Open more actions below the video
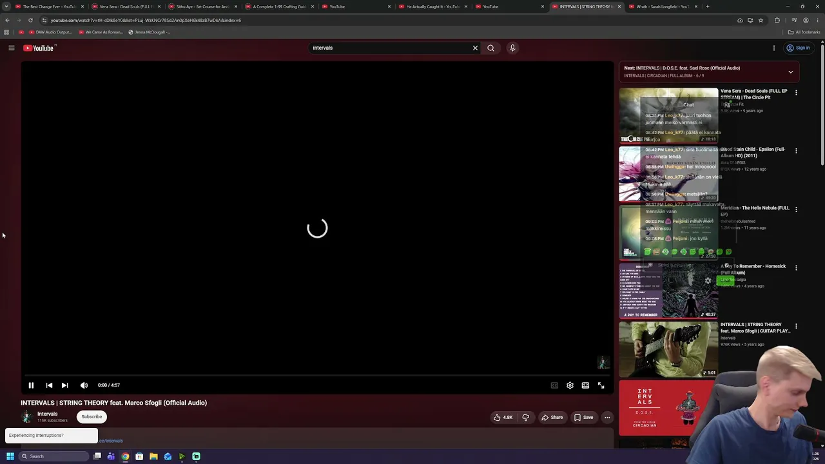The image size is (825, 464). point(607,418)
